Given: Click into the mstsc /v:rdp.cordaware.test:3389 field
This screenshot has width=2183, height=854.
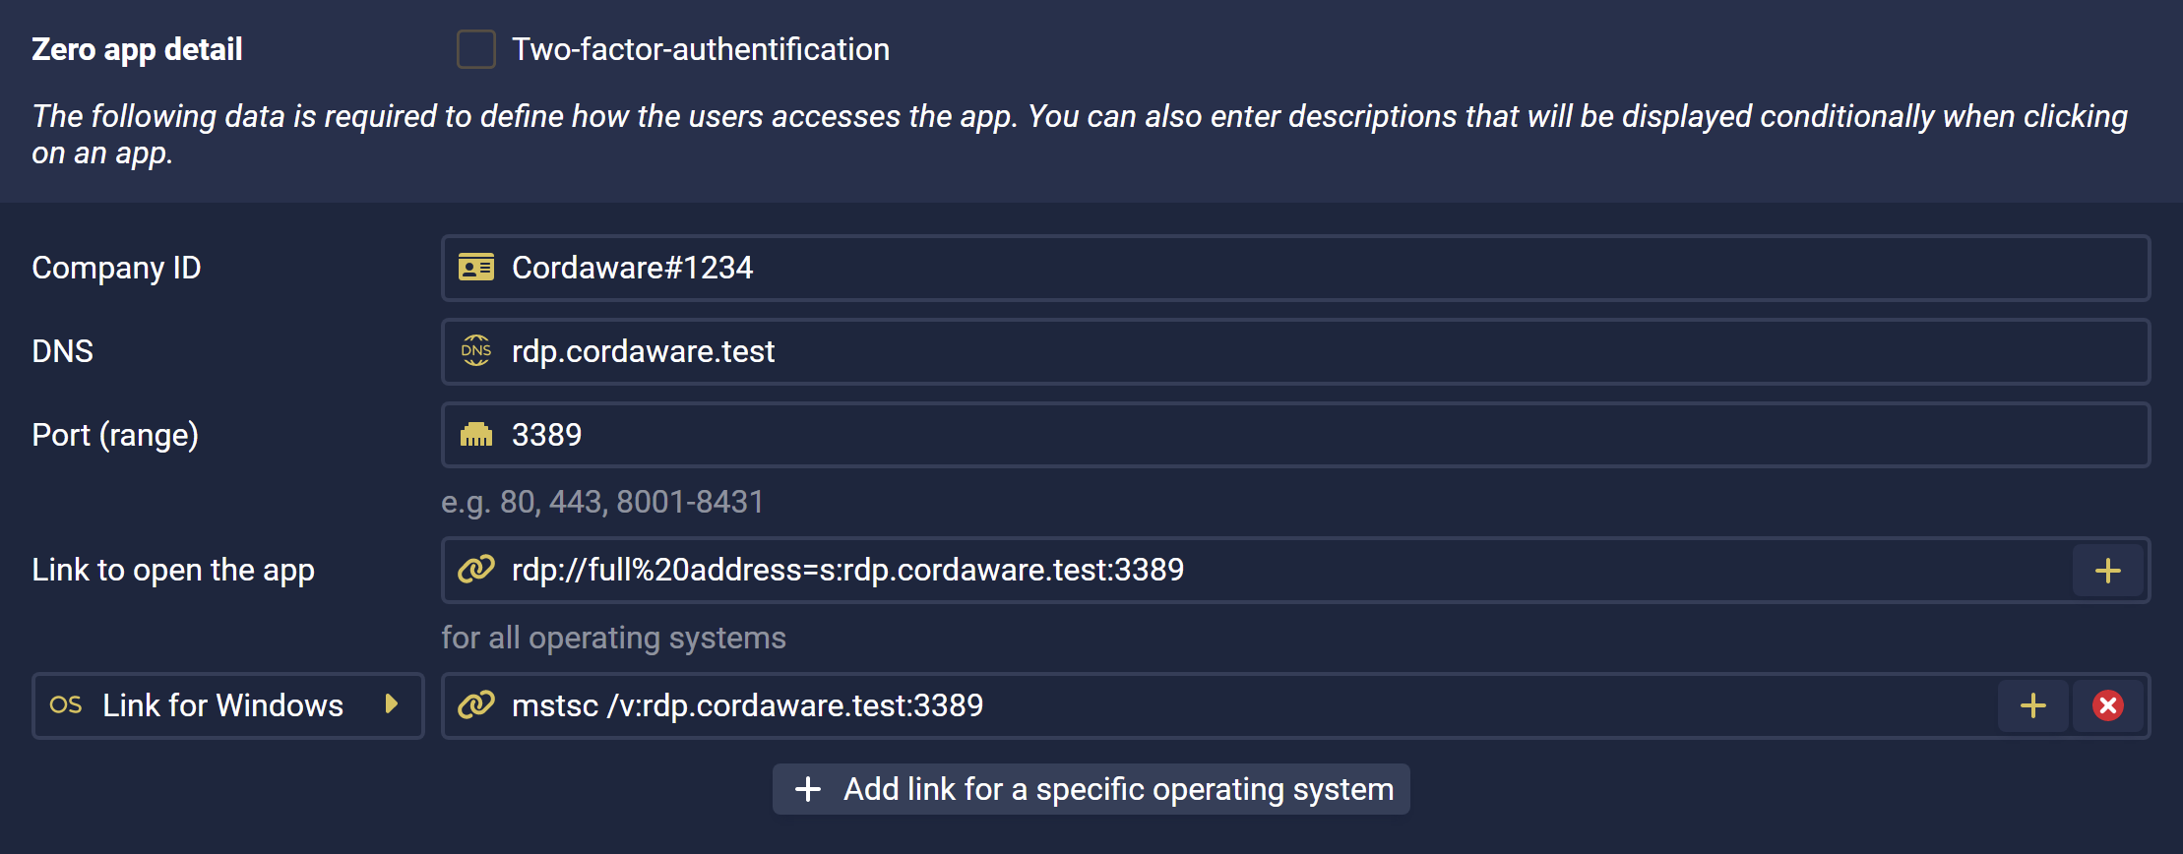Looking at the screenshot, I should [x=1220, y=705].
